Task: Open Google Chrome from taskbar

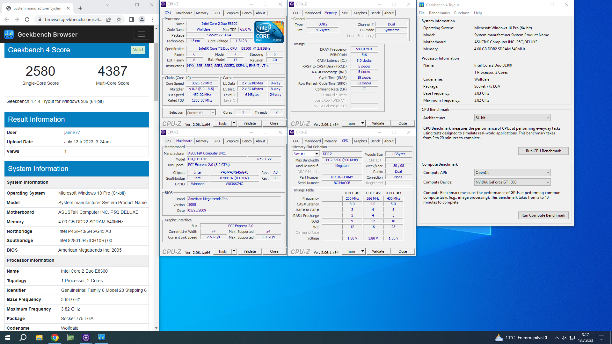Action: pos(55,338)
